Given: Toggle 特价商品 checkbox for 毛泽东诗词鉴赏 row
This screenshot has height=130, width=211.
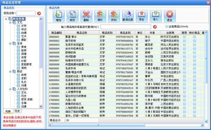Looking at the screenshot, I should click(194, 45).
